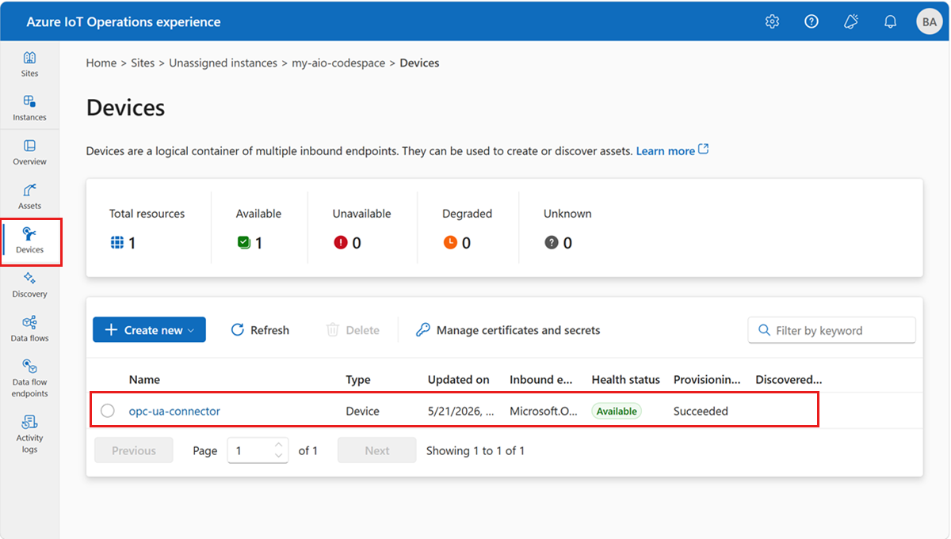Click the external link icon after Learn more
Viewport: 951px width, 539px height.
703,150
